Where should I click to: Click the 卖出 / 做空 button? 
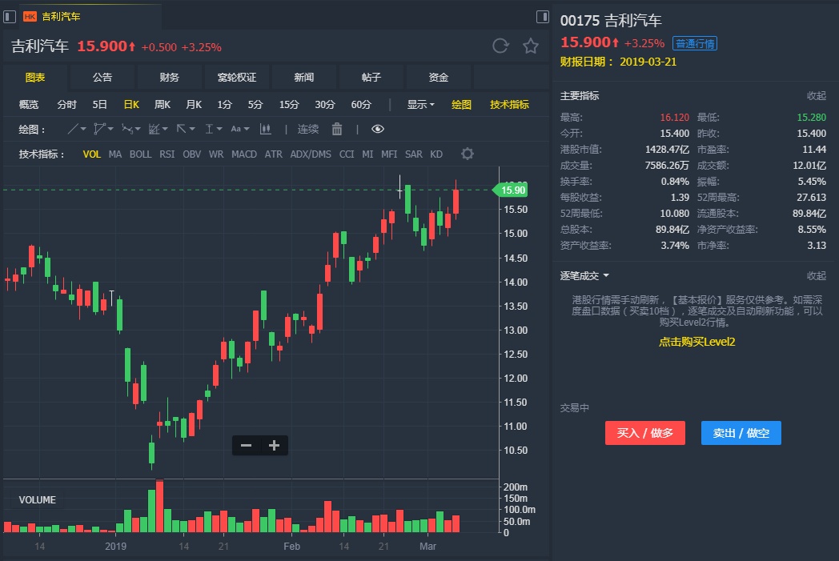point(741,433)
